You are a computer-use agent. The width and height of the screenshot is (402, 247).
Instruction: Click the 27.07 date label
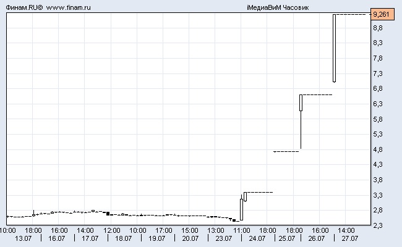click(x=349, y=238)
